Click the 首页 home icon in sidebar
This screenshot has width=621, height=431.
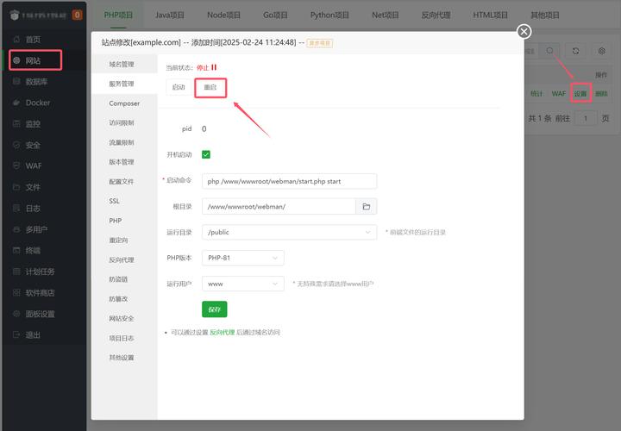[x=16, y=40]
